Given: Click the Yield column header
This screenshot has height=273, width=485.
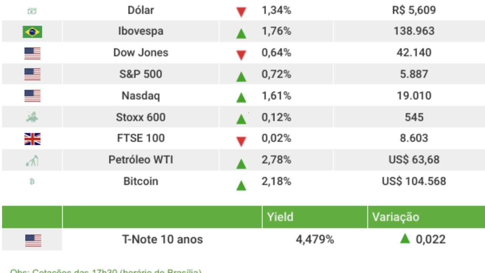Looking at the screenshot, I should (280, 217).
